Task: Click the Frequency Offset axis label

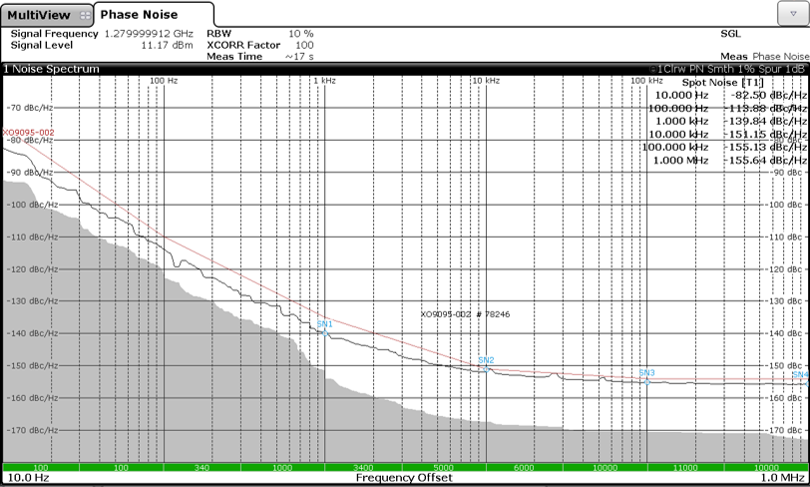Action: (x=403, y=479)
